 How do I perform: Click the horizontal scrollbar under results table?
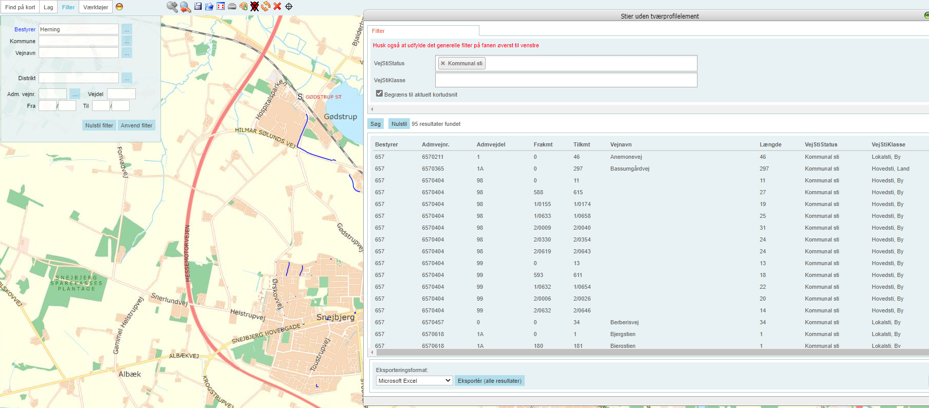coord(617,353)
